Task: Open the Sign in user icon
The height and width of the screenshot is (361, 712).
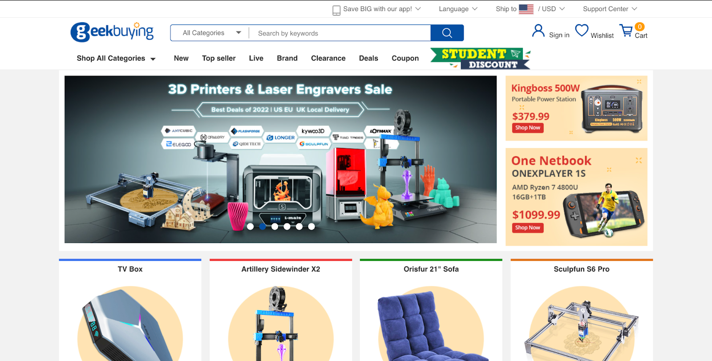Action: coord(538,31)
